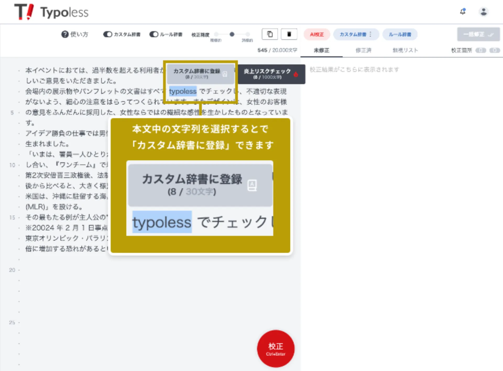The height and width of the screenshot is (371, 503).
Task: Delete text using the trash icon
Action: point(289,34)
